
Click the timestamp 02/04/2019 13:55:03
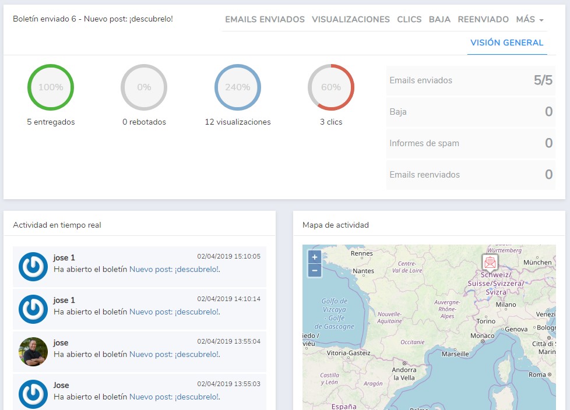coord(228,384)
